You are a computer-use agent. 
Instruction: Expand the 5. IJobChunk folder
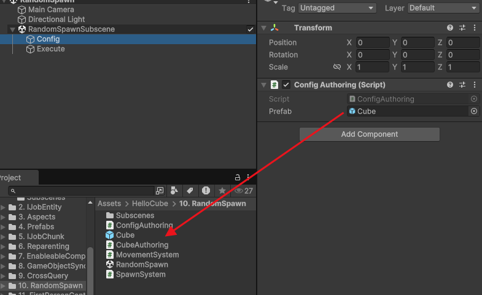point(3,237)
